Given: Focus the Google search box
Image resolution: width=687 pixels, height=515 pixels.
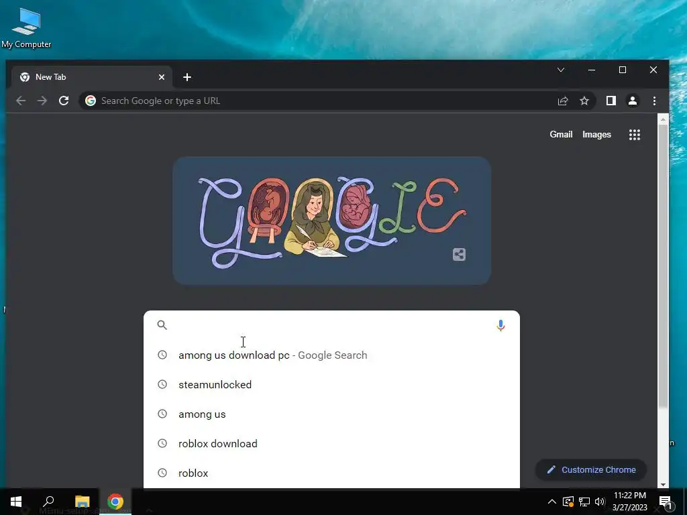Looking at the screenshot, I should tap(331, 325).
